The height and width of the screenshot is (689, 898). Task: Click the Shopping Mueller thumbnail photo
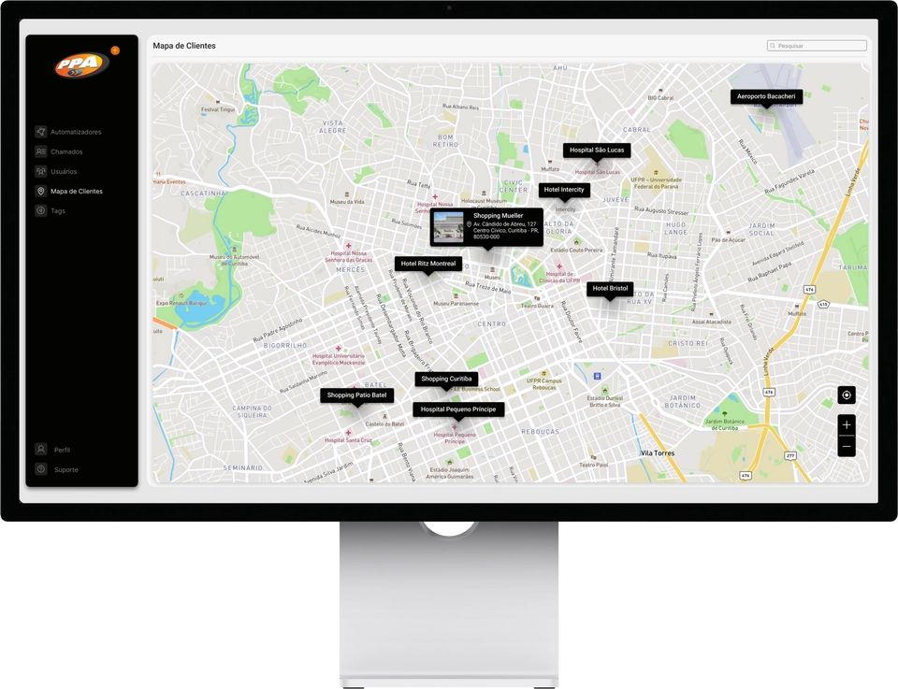click(448, 227)
